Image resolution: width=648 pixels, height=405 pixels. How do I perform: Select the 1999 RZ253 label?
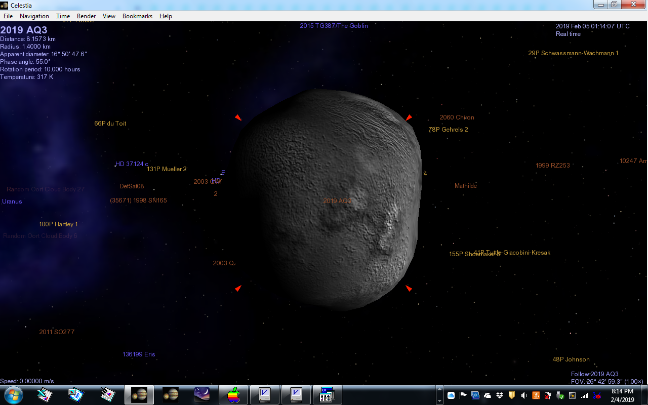point(553,166)
